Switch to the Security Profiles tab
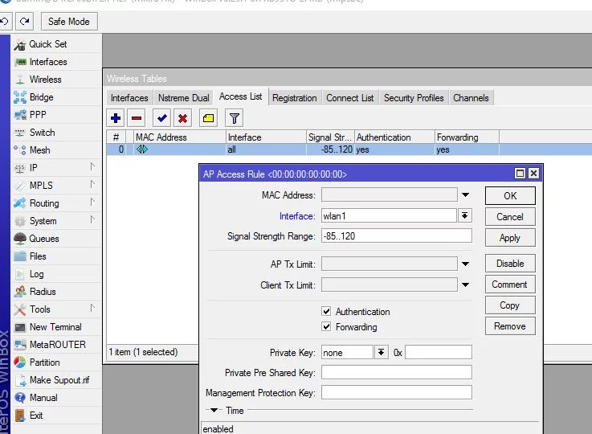592x434 pixels. point(414,98)
